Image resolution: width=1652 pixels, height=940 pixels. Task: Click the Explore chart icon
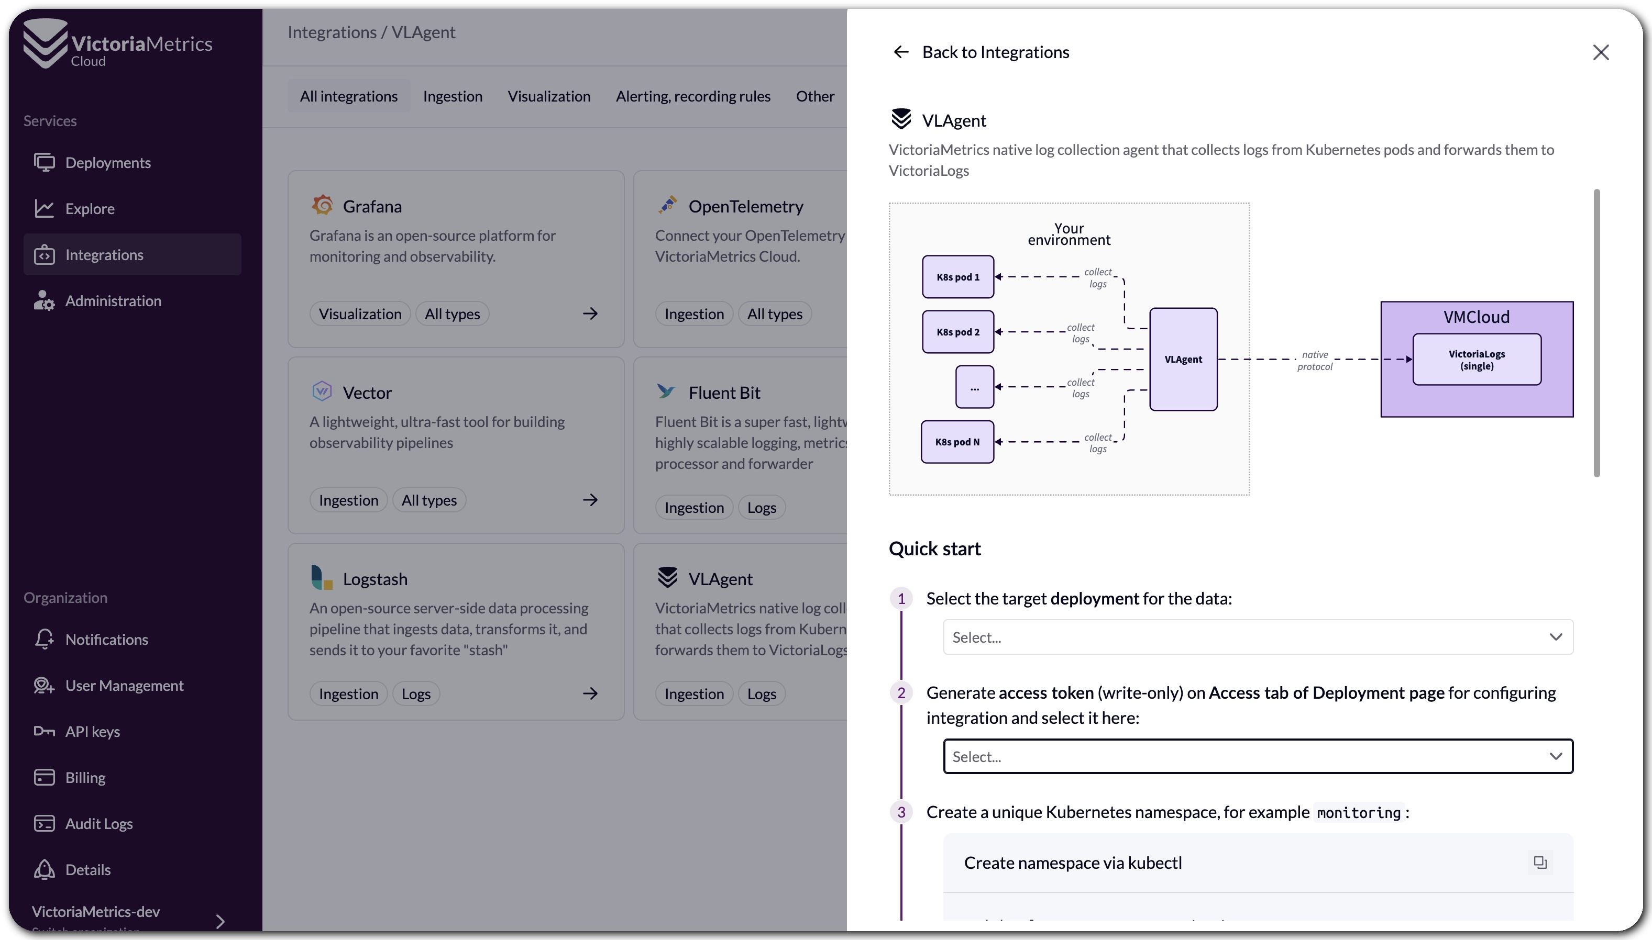(x=44, y=208)
